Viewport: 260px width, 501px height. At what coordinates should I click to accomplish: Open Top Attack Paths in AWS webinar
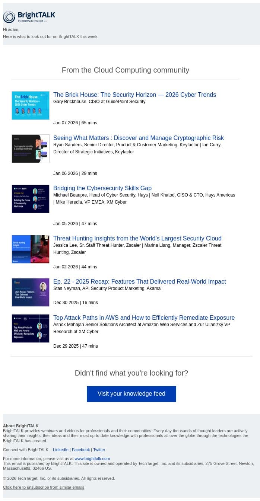point(144,317)
